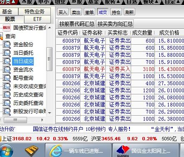
Task: Sort by 成交数量 column header
Action: (142, 33)
